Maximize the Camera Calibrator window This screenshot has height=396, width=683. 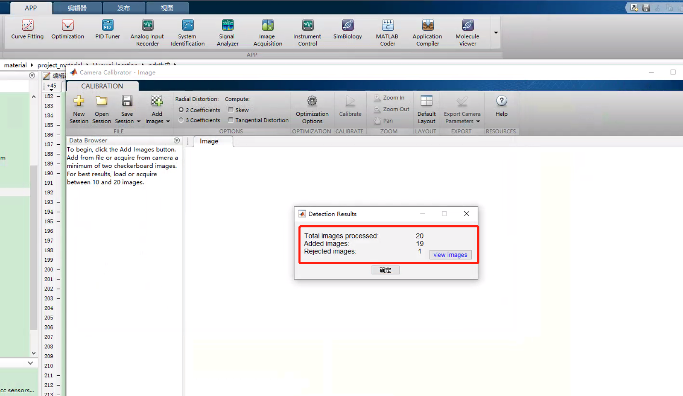click(x=673, y=72)
